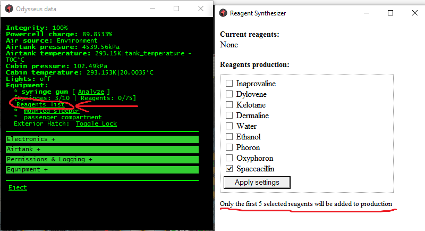Screen dimensions: 425x231
Task: Click the Eject link
Action: pos(18,187)
